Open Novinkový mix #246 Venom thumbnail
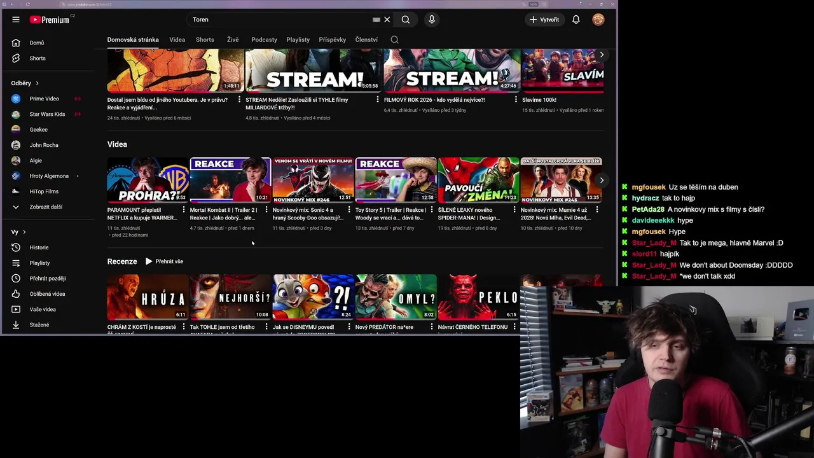This screenshot has height=458, width=814. pyautogui.click(x=313, y=180)
